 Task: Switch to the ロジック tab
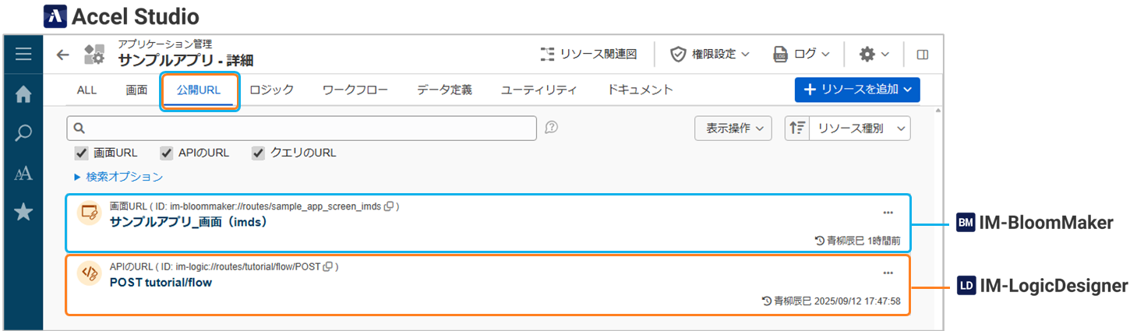click(271, 90)
